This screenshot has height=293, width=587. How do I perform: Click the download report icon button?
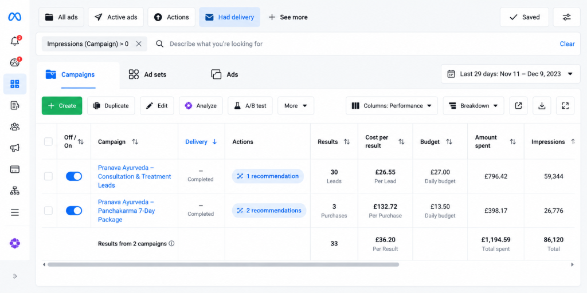click(x=542, y=106)
